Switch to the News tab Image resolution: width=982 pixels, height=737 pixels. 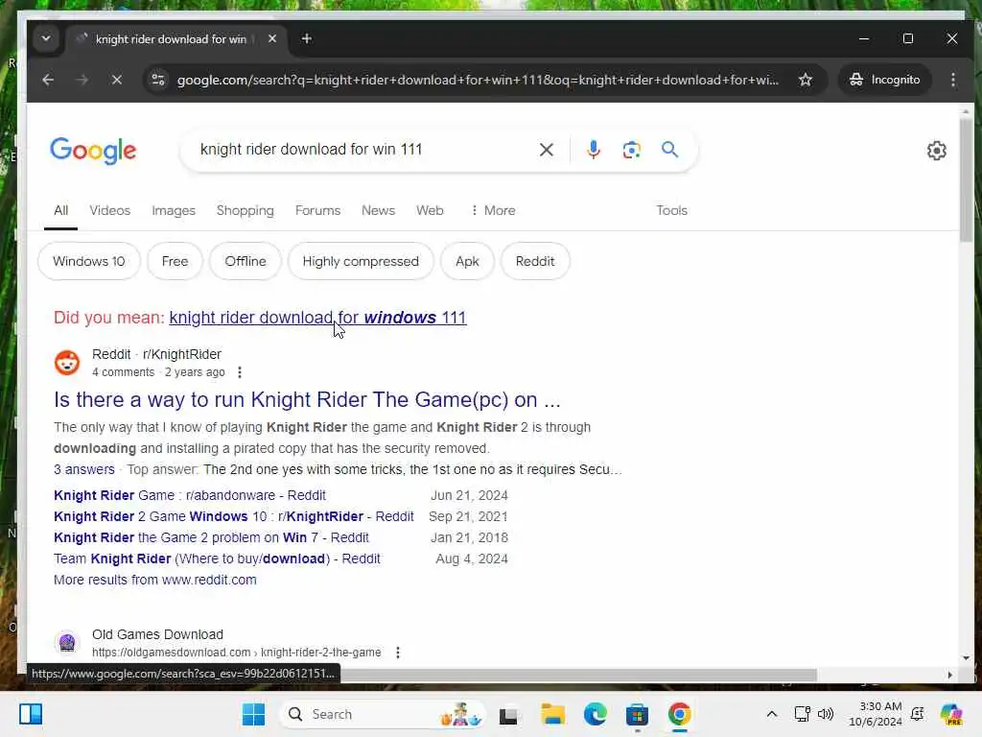click(x=378, y=210)
